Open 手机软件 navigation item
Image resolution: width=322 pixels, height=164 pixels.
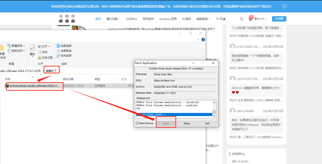pyautogui.click(x=148, y=19)
